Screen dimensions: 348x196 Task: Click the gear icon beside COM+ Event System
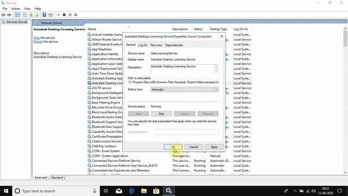[89, 151]
